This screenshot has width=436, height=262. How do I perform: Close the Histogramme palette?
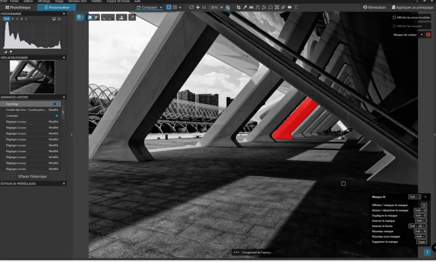click(x=64, y=14)
